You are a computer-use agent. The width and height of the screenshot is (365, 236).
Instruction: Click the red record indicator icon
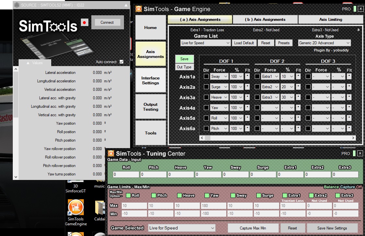tap(84, 22)
